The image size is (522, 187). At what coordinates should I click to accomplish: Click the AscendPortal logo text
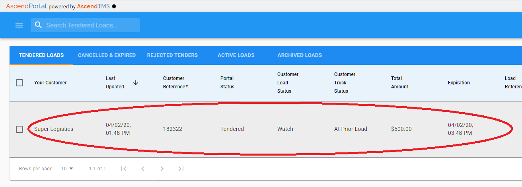pyautogui.click(x=26, y=6)
